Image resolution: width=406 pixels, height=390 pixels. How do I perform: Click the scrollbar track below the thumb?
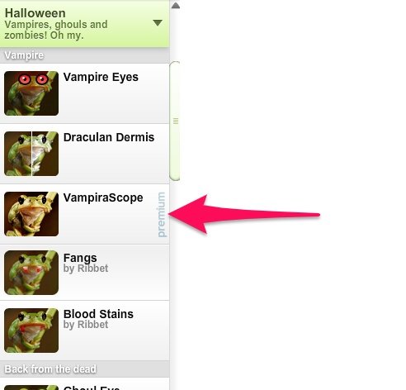pyautogui.click(x=175, y=283)
